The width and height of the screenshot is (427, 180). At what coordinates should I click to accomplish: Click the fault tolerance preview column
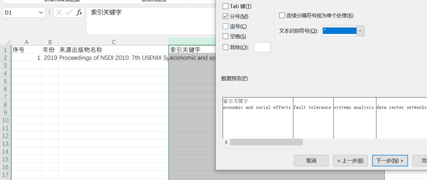click(313, 118)
